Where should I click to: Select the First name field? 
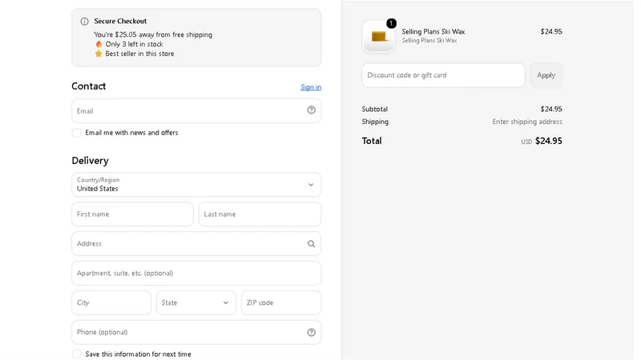tap(132, 214)
